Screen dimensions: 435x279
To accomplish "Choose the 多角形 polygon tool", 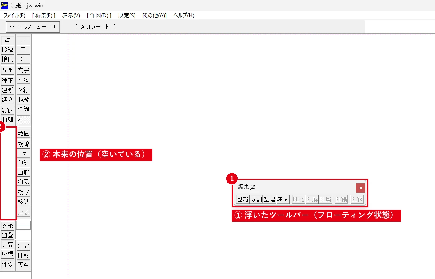I will coord(8,110).
